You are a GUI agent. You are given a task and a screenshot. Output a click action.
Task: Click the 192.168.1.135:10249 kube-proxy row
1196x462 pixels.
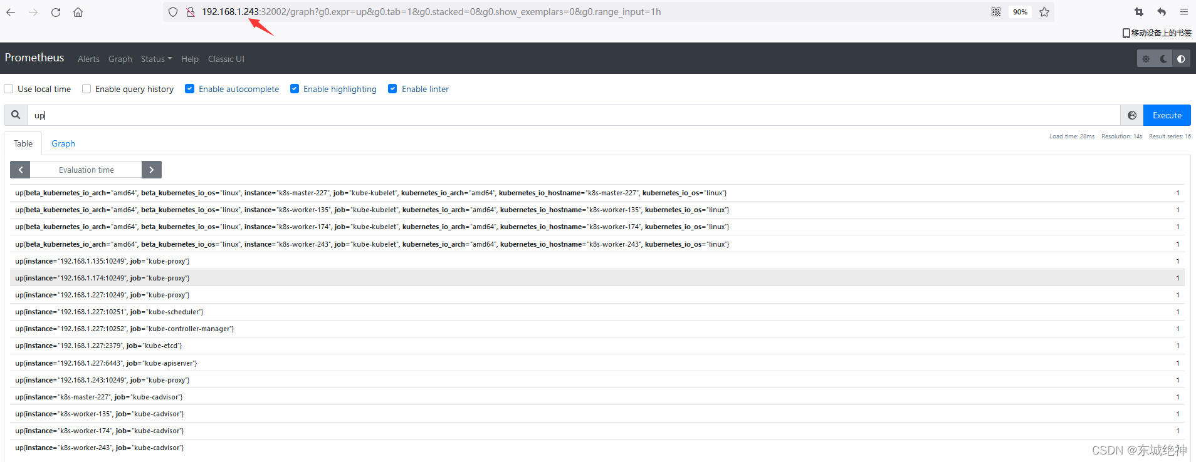pos(597,261)
